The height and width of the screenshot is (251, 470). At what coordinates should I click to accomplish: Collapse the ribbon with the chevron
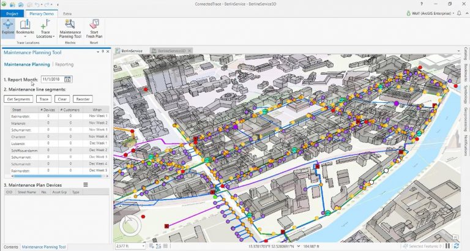pyautogui.click(x=467, y=13)
